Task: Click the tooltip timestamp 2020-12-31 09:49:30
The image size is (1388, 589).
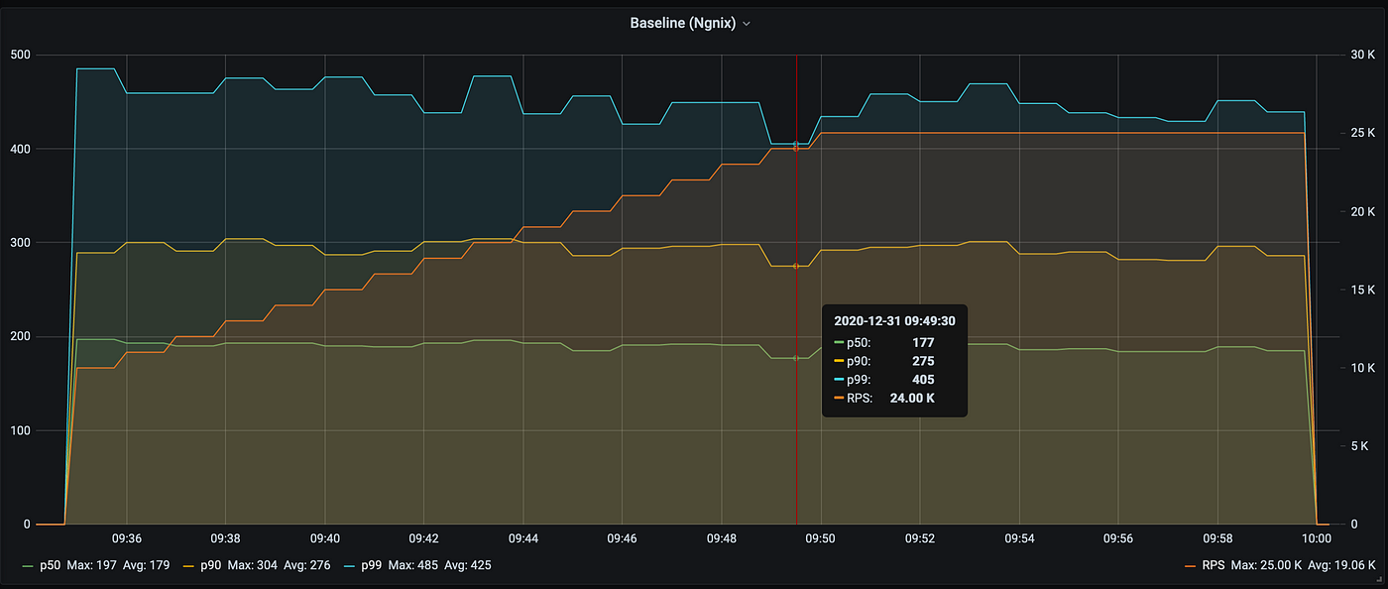Action: (894, 321)
